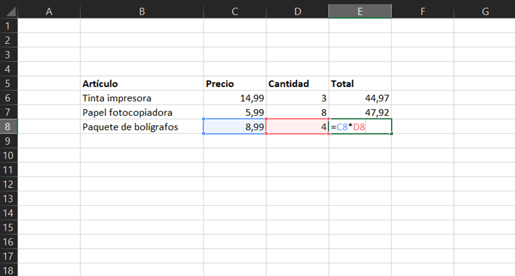Select the cell containing 14,99

[234, 98]
